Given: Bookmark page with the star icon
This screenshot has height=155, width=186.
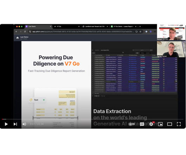Looking at the screenshot, I should (x=140, y=32).
